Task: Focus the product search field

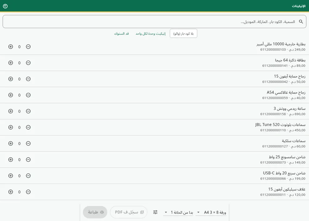Action: (x=154, y=22)
